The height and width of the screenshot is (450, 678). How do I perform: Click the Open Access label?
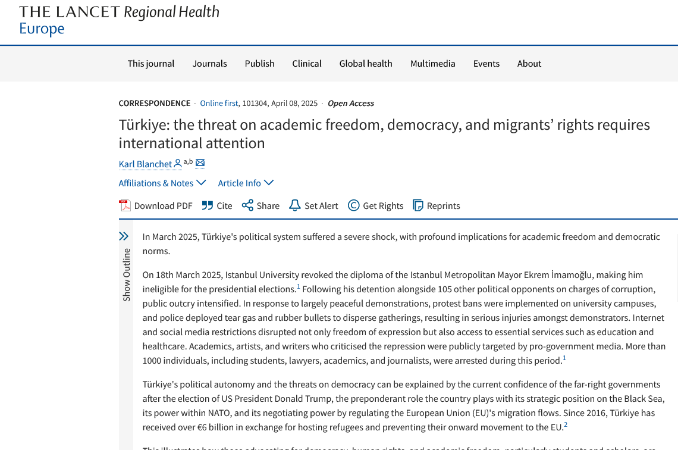click(351, 103)
